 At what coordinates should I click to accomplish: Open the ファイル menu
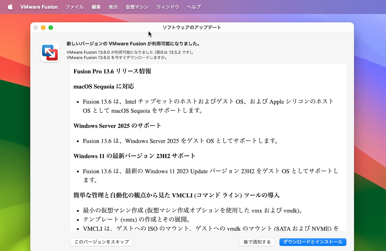(74, 7)
